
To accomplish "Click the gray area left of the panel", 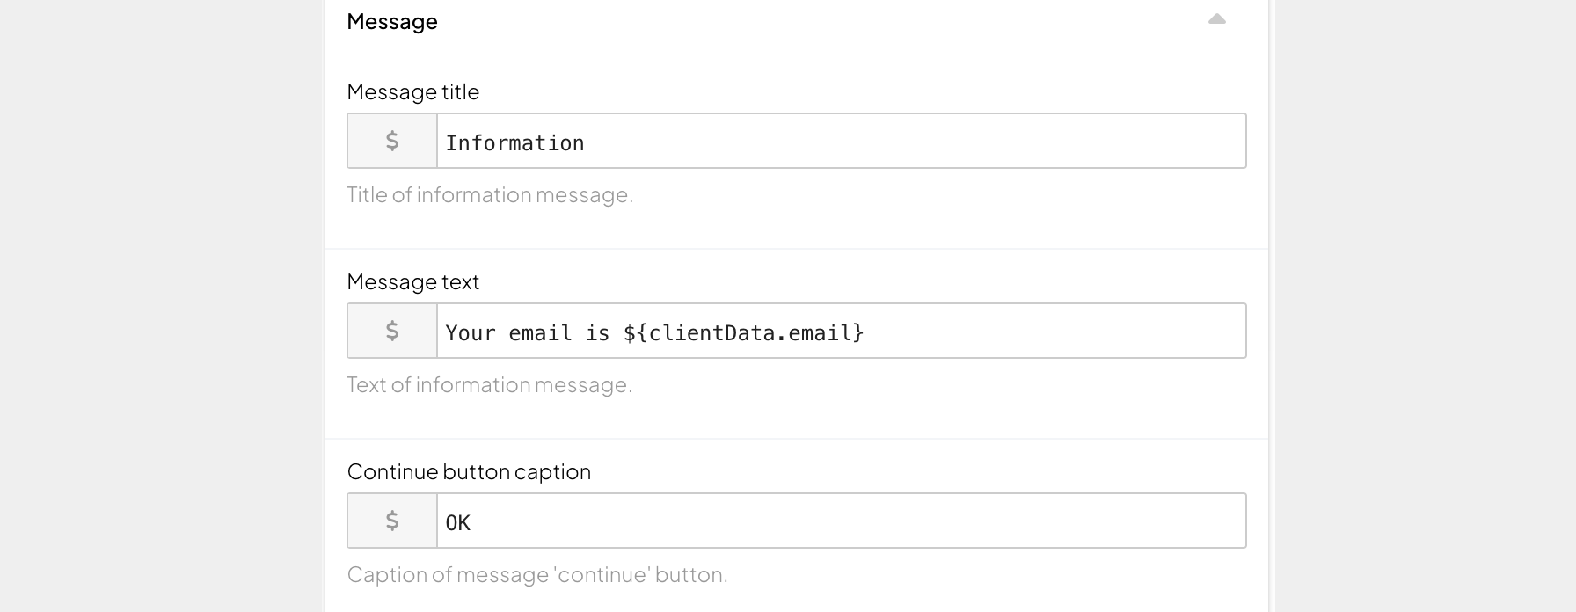I will click(x=158, y=308).
